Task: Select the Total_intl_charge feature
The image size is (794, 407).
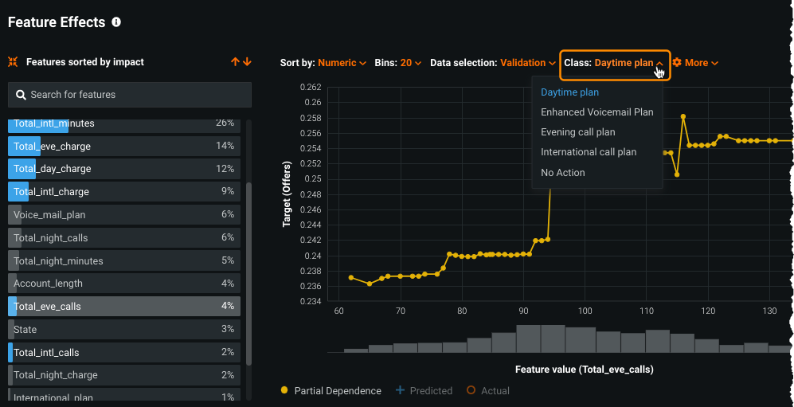Action: point(124,191)
